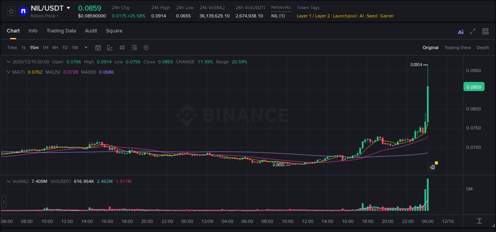Open chart settings via hexagon icon
Screen dimensions: 496x232
tap(146, 47)
